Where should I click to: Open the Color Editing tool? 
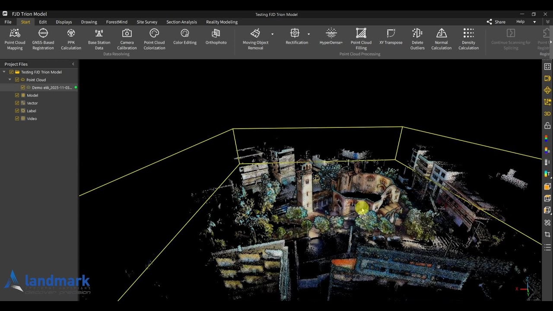pos(185,37)
